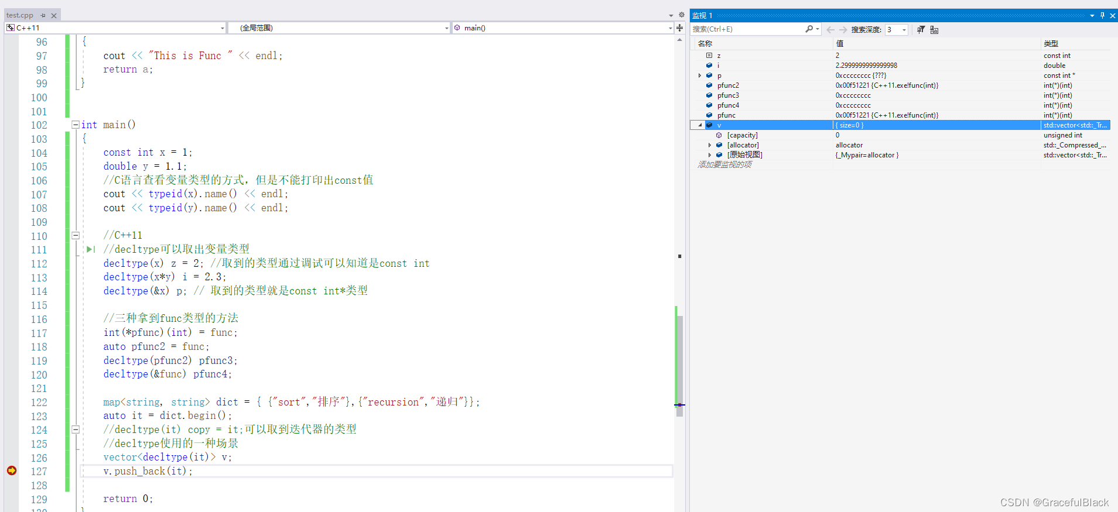
Task: Open the C++11 project scope dropdown
Action: coord(223,28)
